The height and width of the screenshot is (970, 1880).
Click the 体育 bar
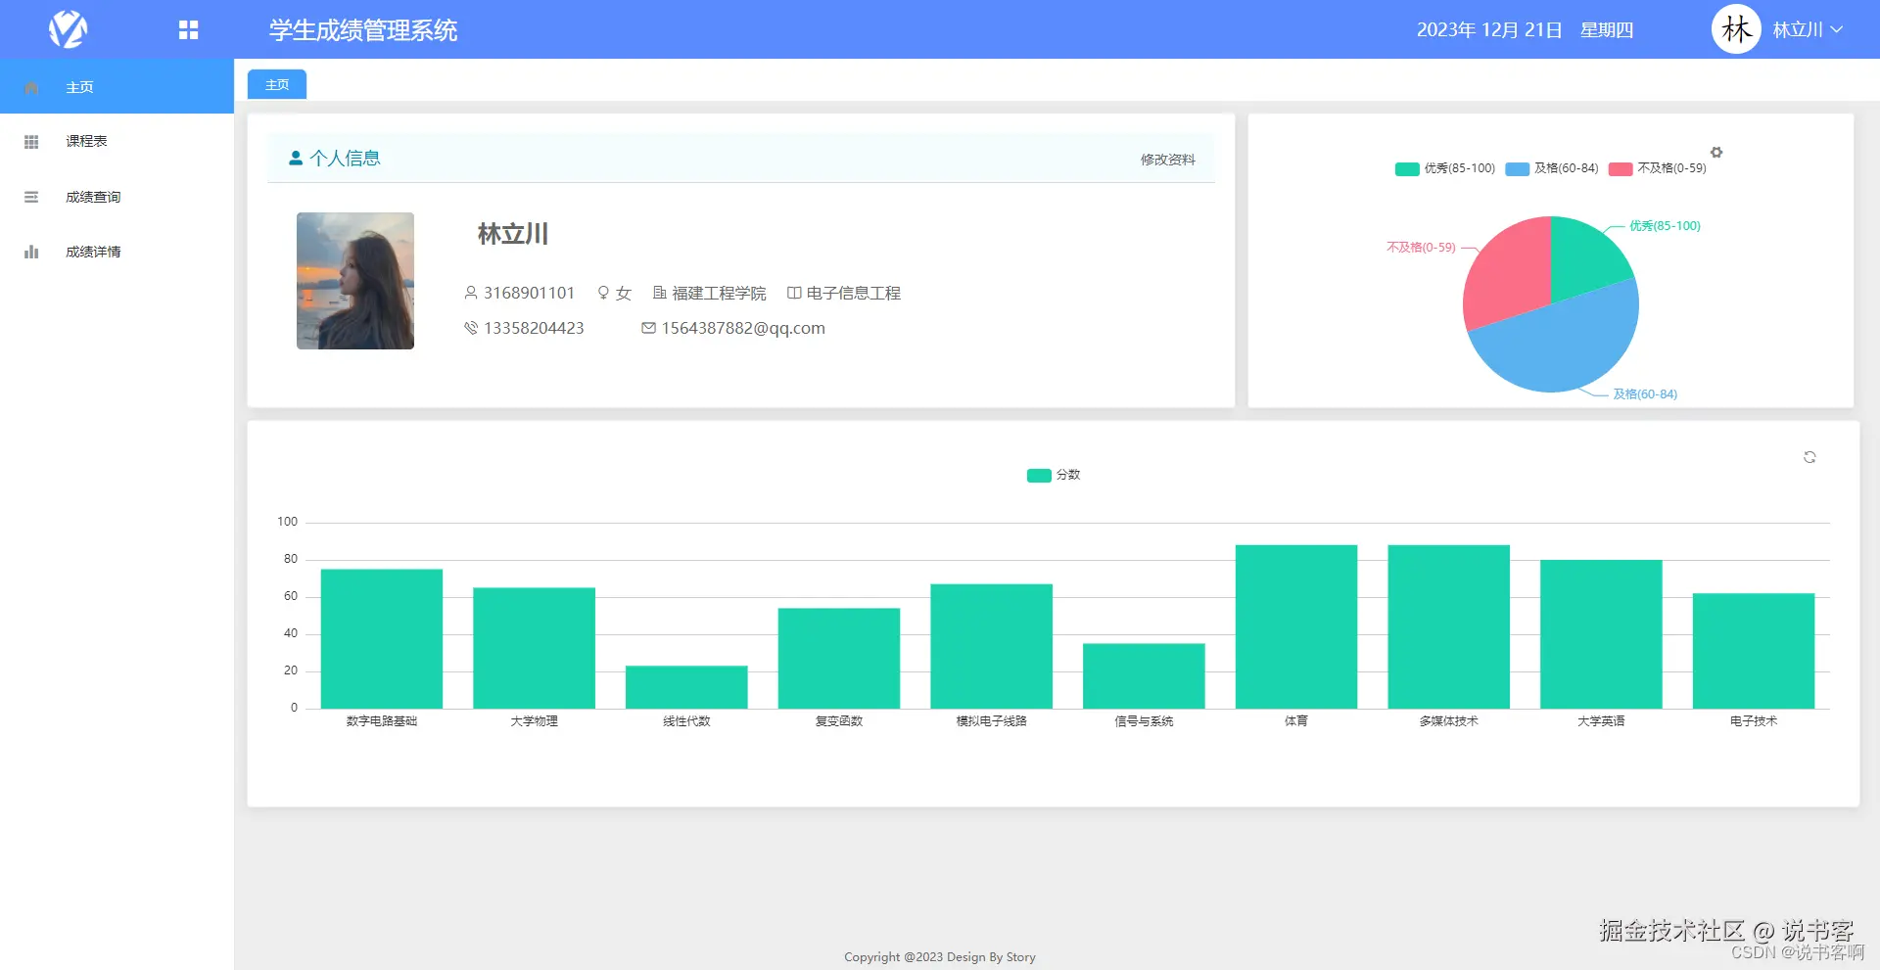pyautogui.click(x=1296, y=626)
